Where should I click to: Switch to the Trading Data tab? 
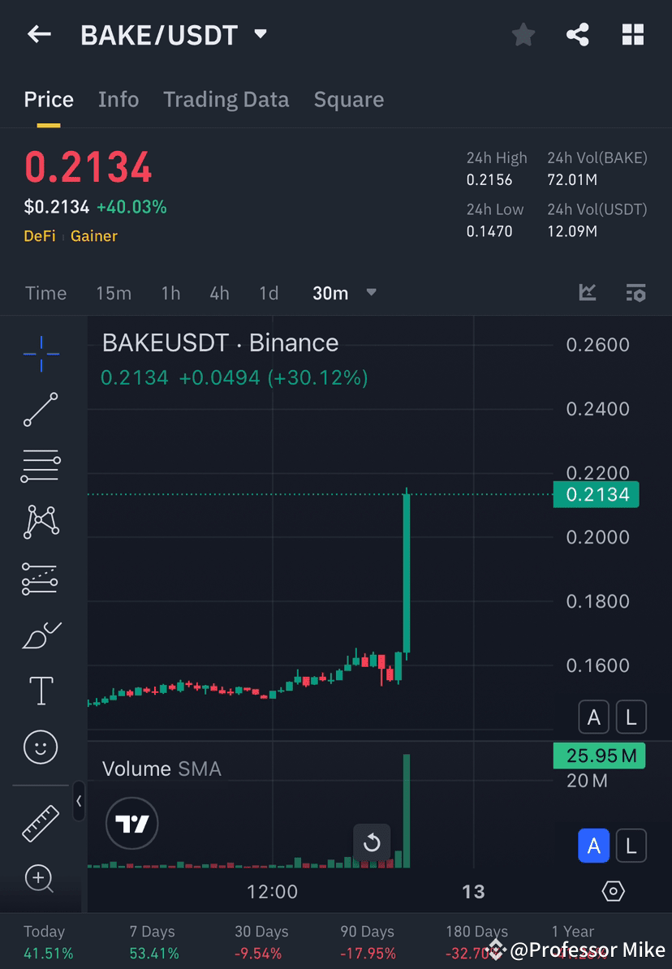(226, 99)
